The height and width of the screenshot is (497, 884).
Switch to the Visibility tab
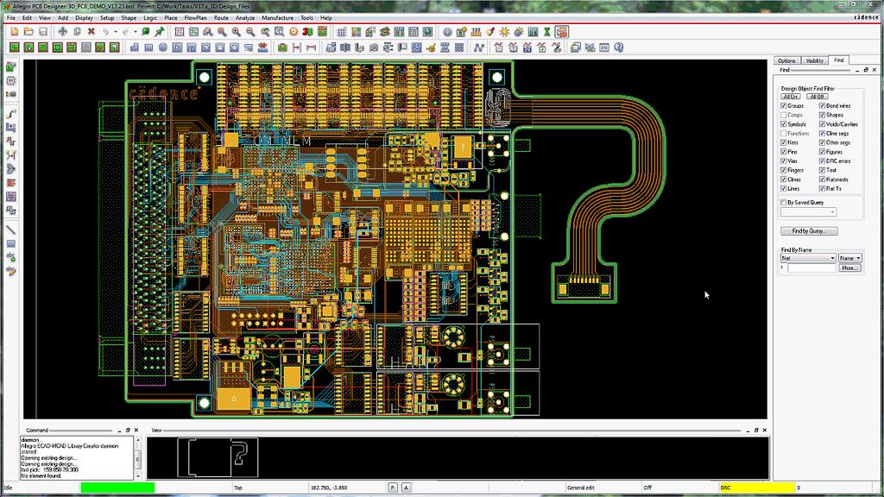[x=815, y=60]
